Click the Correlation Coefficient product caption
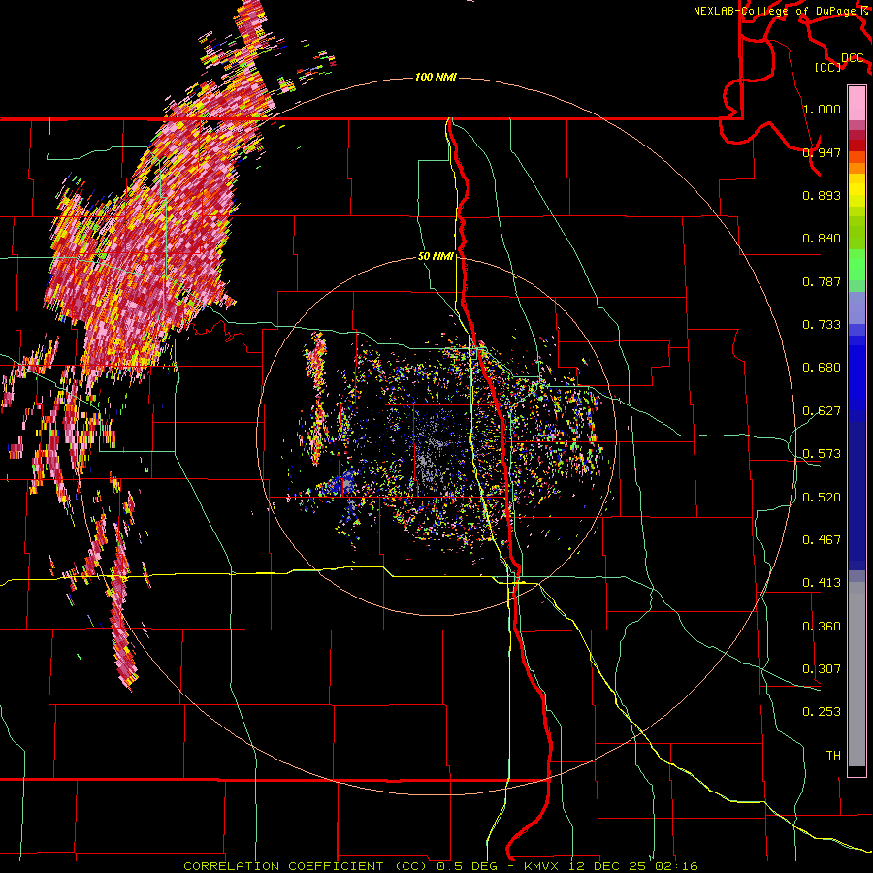 (441, 866)
